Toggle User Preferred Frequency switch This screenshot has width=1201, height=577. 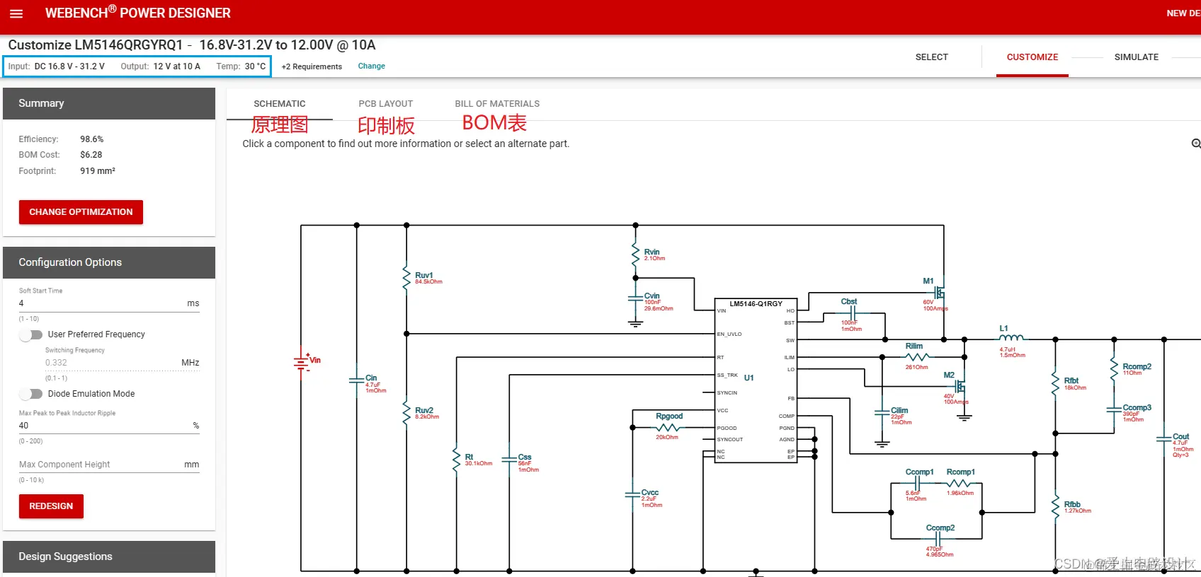point(31,334)
